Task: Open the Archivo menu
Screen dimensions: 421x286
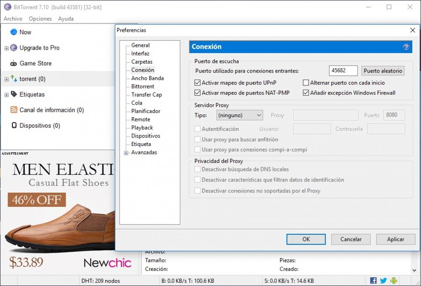Action: tap(13, 19)
